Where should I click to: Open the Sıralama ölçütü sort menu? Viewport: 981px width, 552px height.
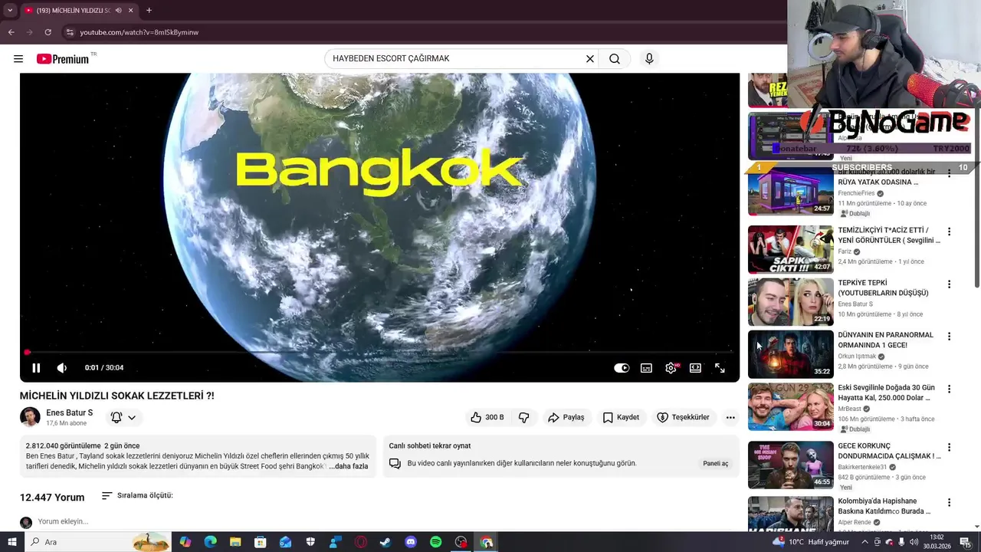137,496
